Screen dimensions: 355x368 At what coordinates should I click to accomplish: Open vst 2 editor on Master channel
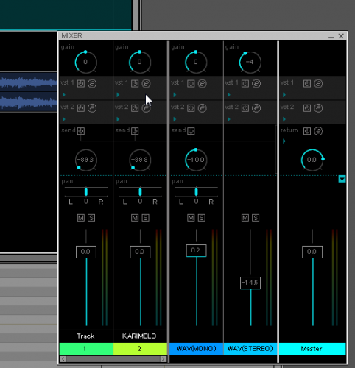318,108
